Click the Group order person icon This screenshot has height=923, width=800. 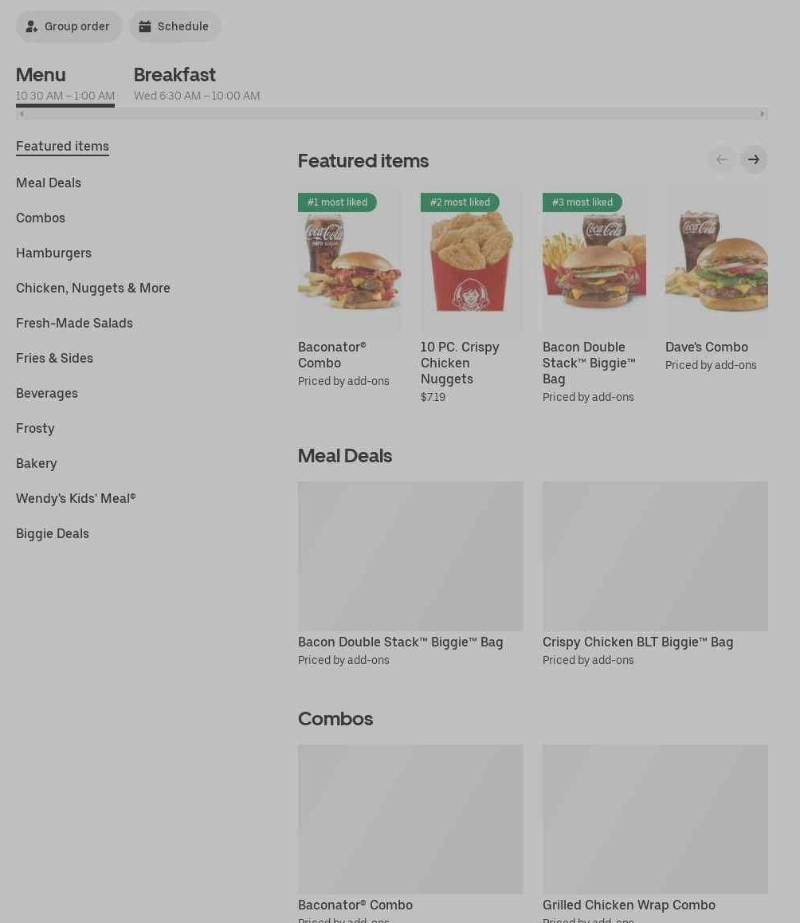[31, 26]
